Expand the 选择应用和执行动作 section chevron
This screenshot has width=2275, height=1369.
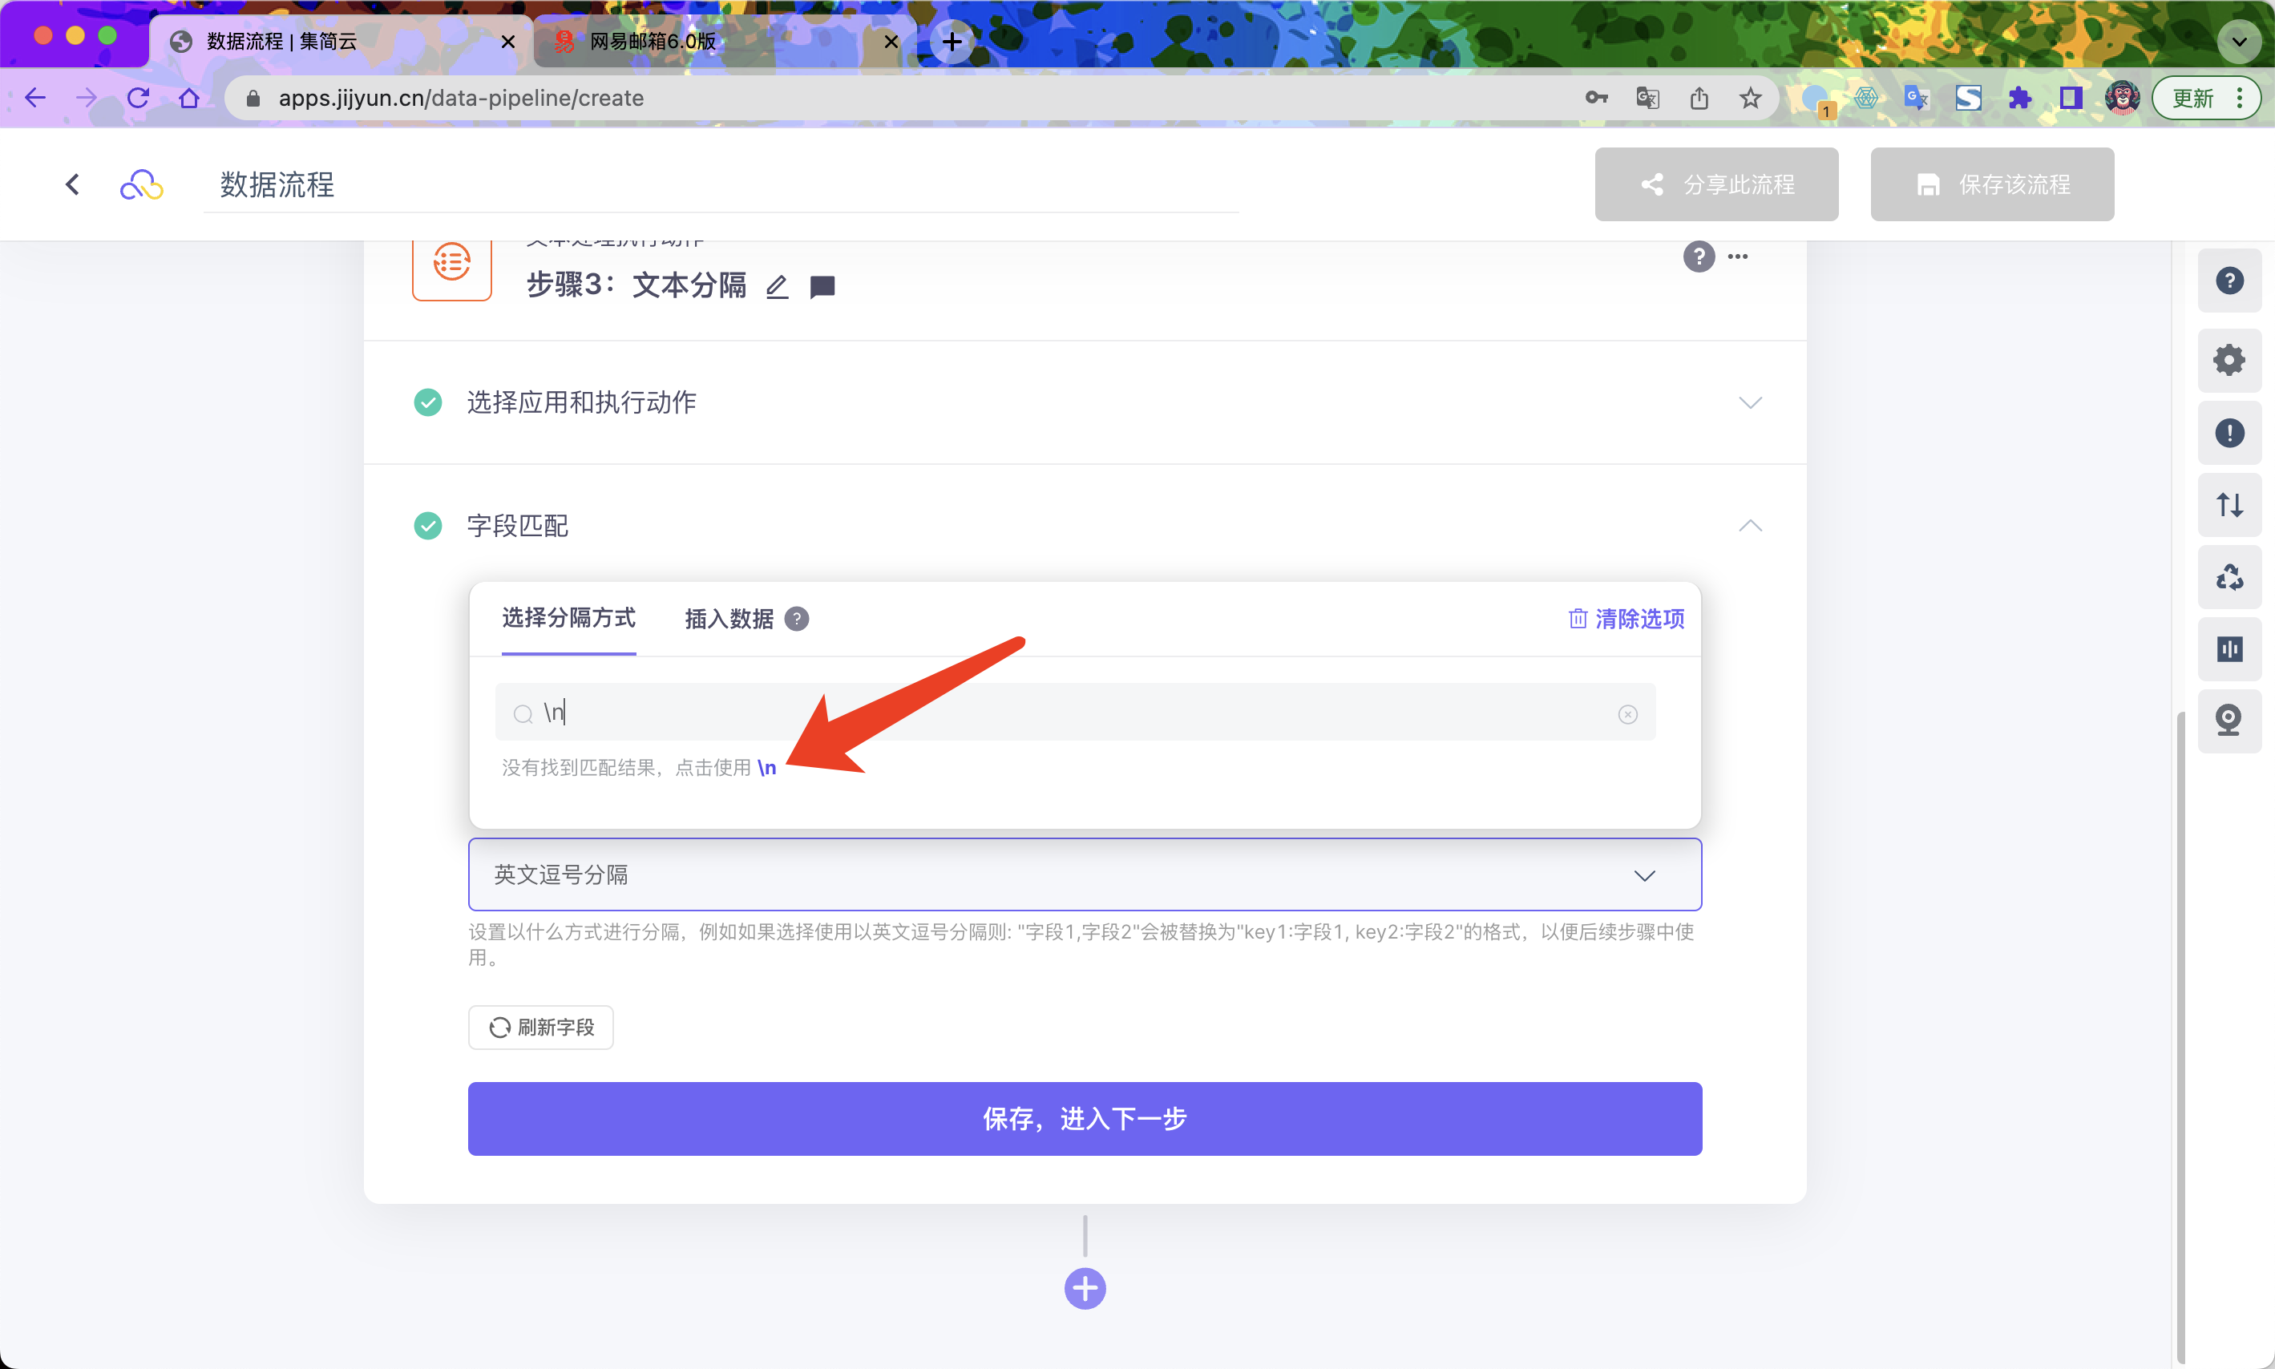pos(1750,402)
